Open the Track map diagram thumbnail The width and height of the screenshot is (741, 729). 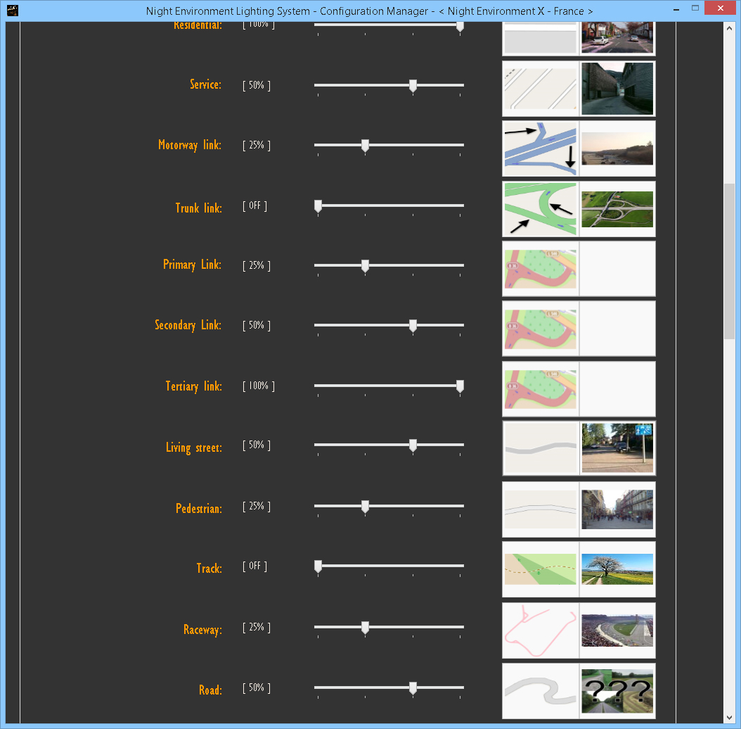click(540, 569)
